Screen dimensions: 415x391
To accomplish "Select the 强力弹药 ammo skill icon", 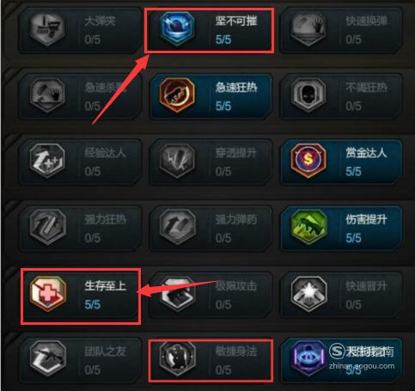I will pyautogui.click(x=177, y=227).
